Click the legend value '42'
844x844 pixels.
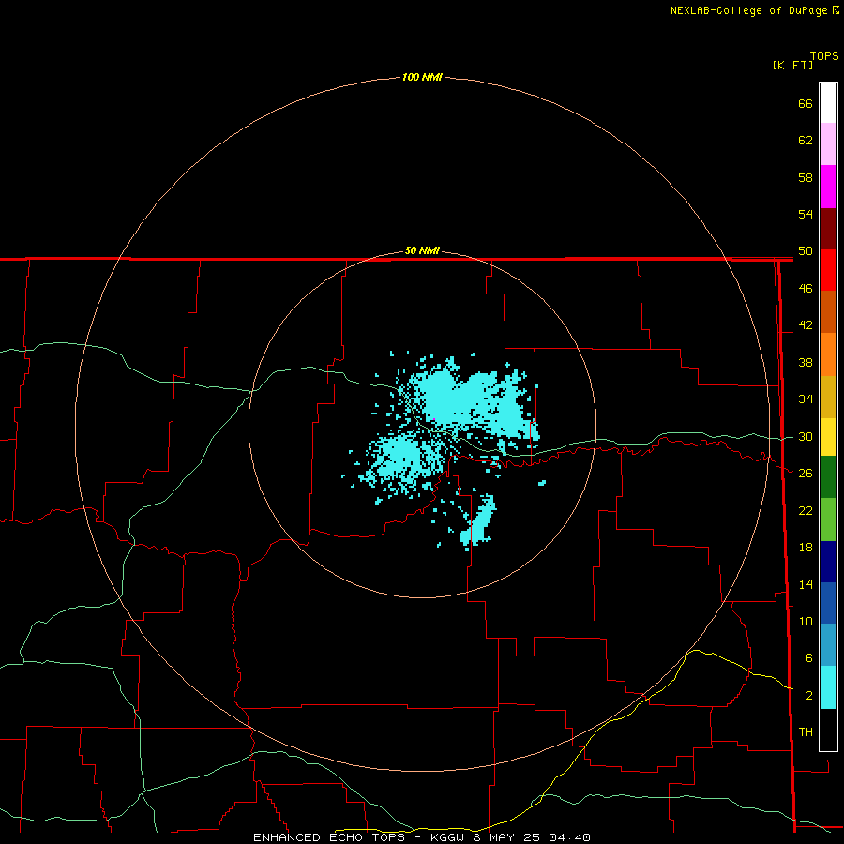(806, 324)
